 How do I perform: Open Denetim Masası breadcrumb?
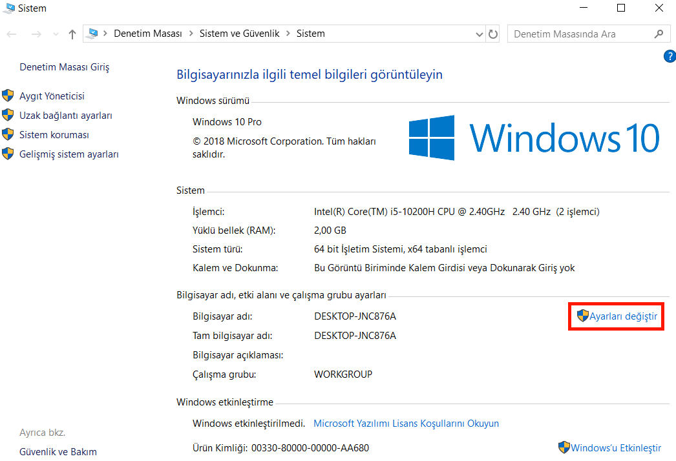148,34
